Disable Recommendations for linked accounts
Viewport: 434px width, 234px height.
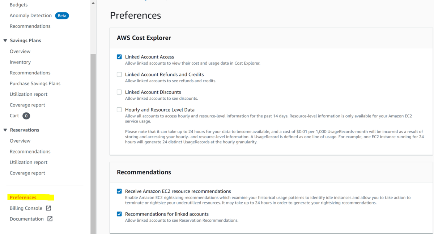(119, 214)
